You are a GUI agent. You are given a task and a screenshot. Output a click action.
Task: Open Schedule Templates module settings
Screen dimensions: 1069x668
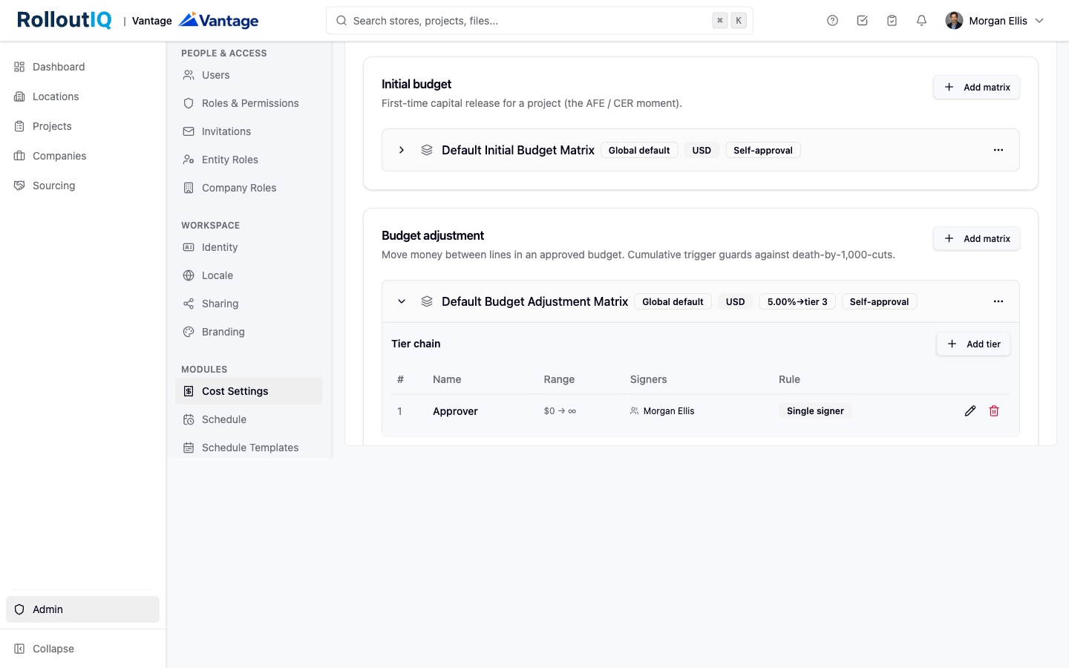click(249, 448)
